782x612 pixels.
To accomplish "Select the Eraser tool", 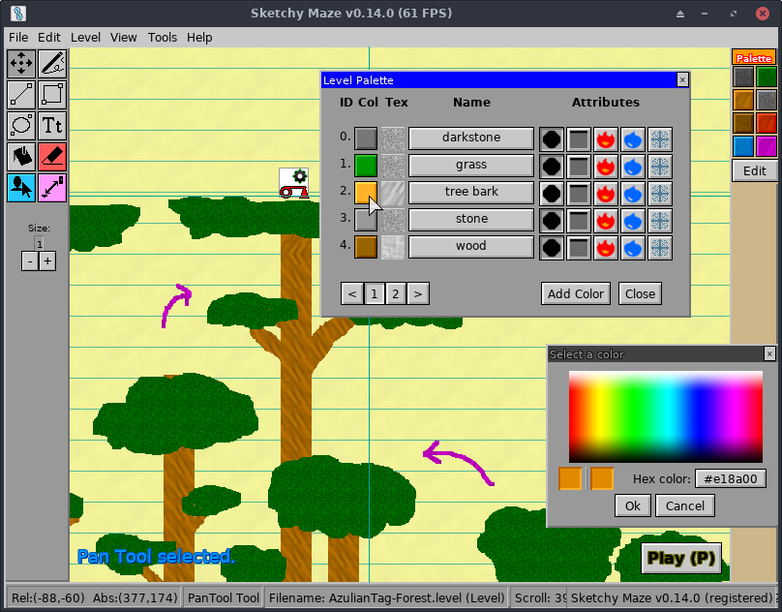I will click(x=51, y=156).
